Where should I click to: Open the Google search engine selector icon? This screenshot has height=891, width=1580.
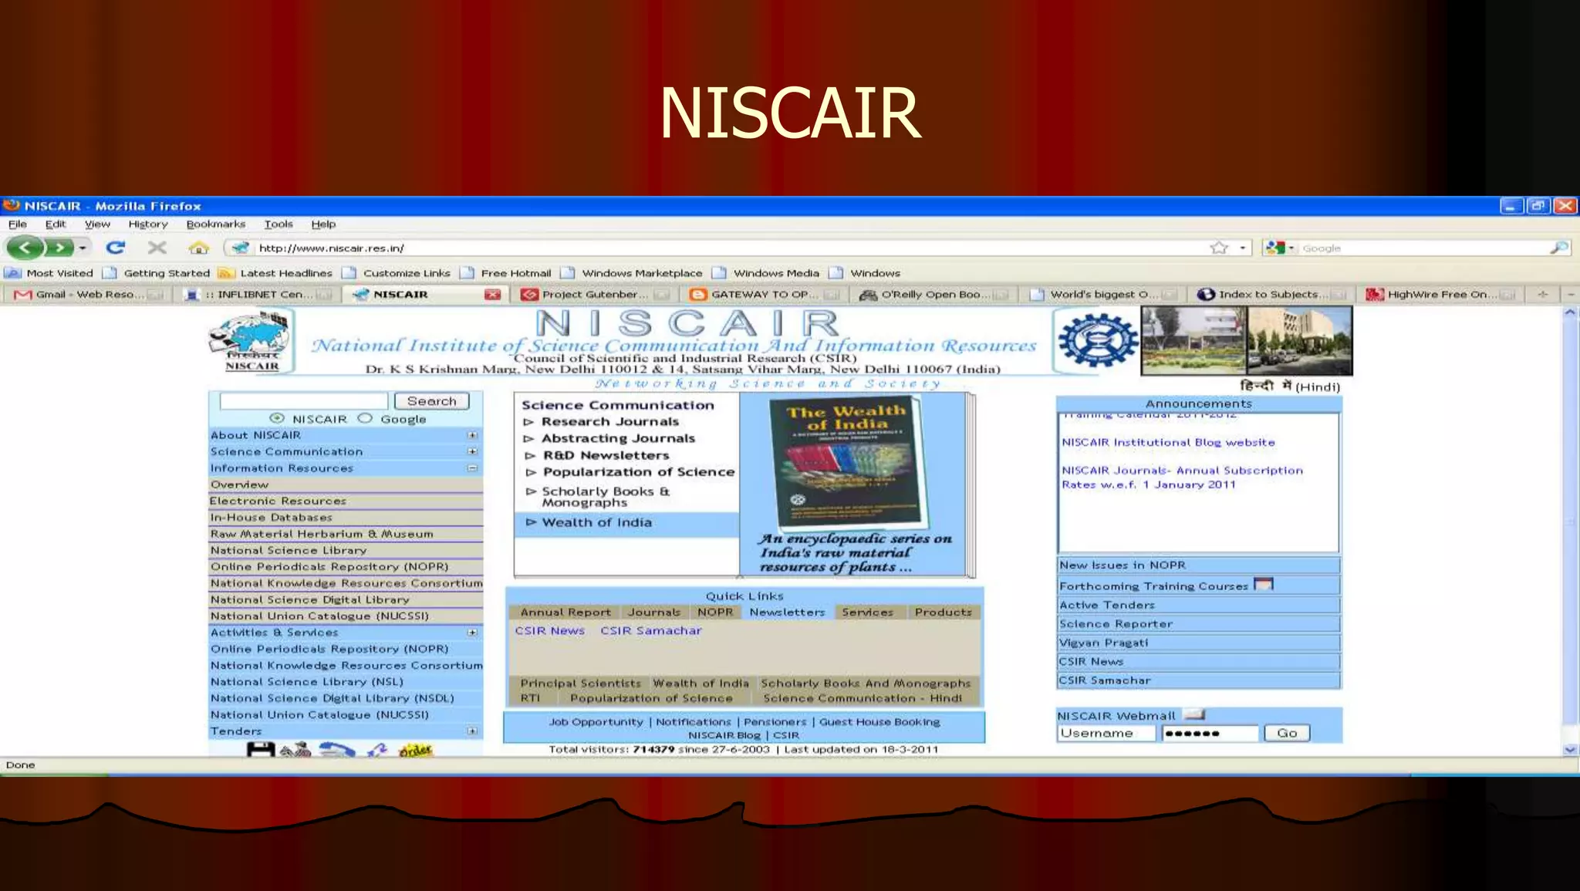click(x=1280, y=248)
